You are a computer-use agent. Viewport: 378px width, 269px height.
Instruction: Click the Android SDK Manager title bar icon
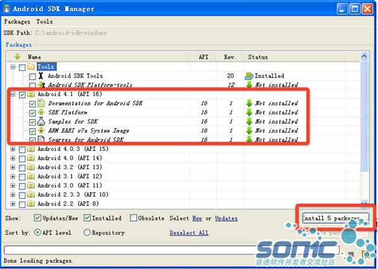click(6, 9)
